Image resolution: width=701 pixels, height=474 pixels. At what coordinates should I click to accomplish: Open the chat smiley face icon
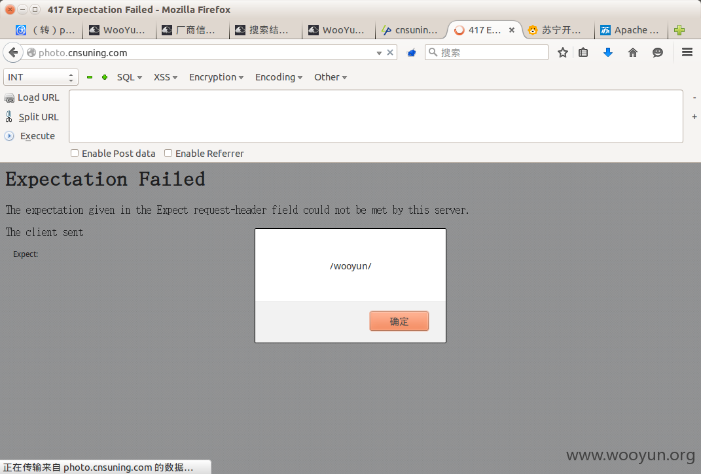tap(658, 53)
